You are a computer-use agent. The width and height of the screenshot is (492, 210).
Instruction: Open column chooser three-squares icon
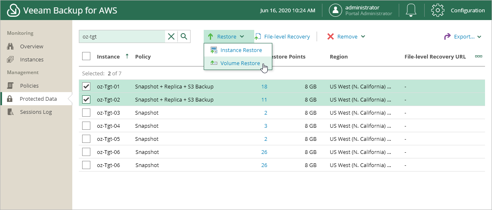[x=478, y=56]
